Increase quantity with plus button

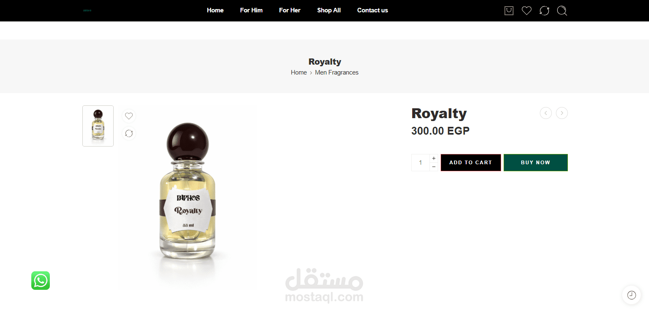(x=434, y=158)
